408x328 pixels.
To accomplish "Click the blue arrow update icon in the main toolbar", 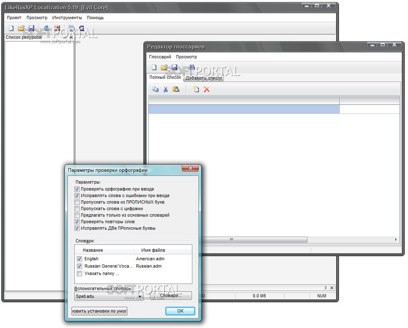I will point(46,28).
